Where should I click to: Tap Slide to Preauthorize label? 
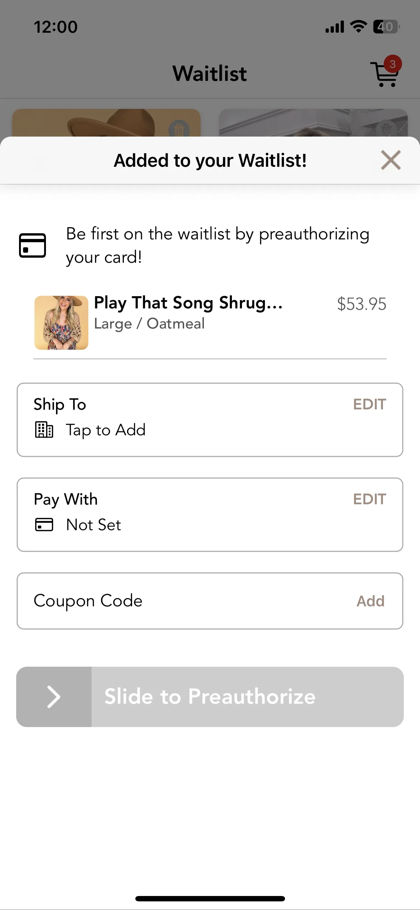pos(210,697)
